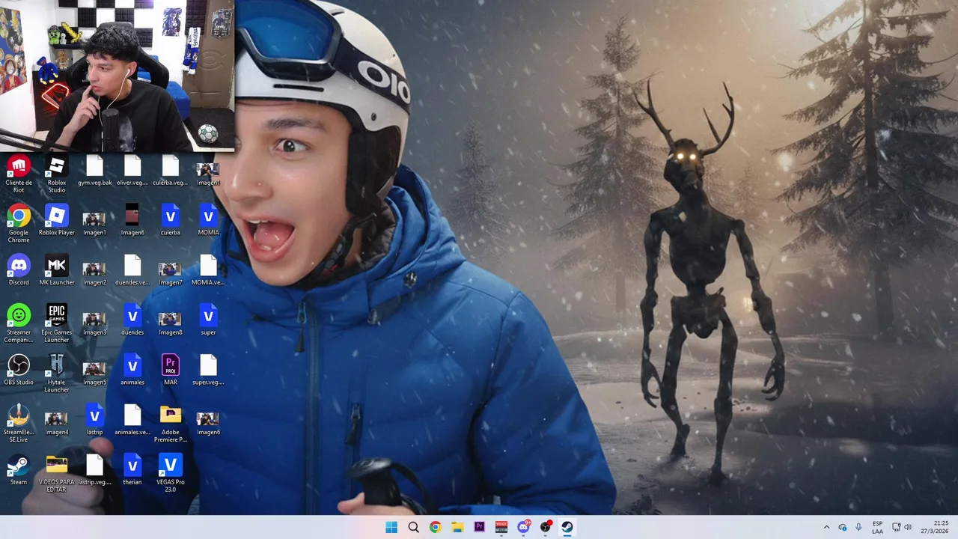Open OBS Studio from the taskbar
Image resolution: width=958 pixels, height=539 pixels.
[546, 527]
